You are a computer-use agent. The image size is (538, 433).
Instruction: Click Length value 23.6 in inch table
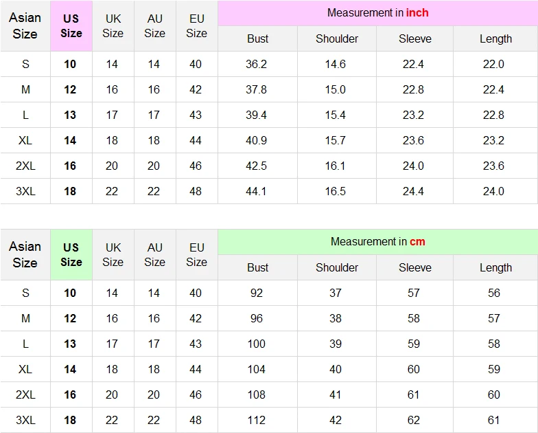493,166
